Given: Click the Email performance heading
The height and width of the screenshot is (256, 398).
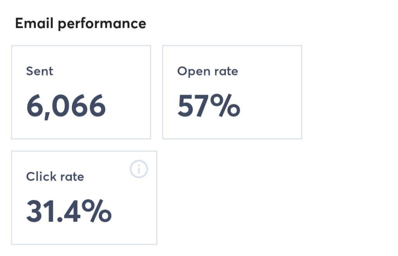Looking at the screenshot, I should coord(80,23).
